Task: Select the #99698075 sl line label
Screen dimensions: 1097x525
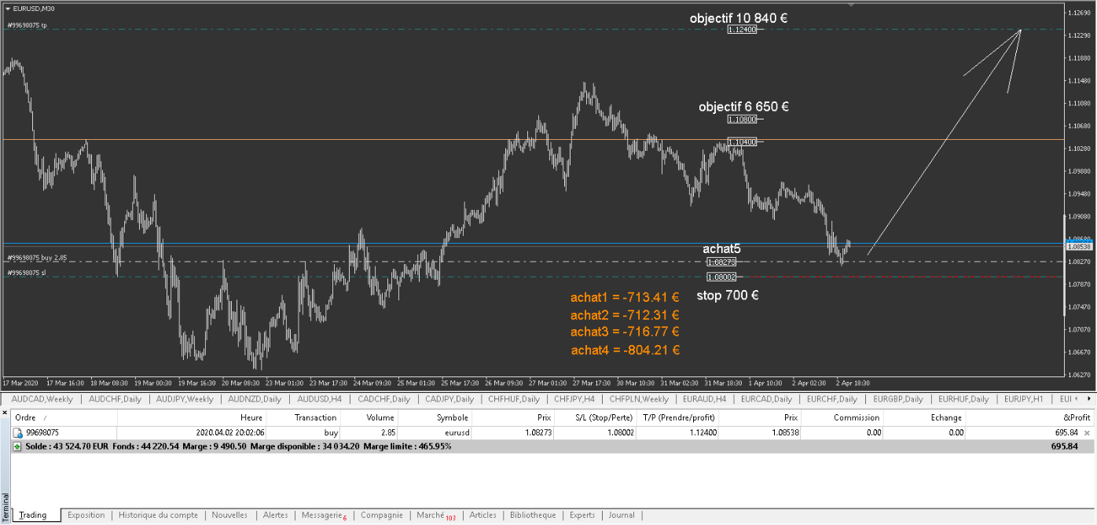Action: coord(27,272)
